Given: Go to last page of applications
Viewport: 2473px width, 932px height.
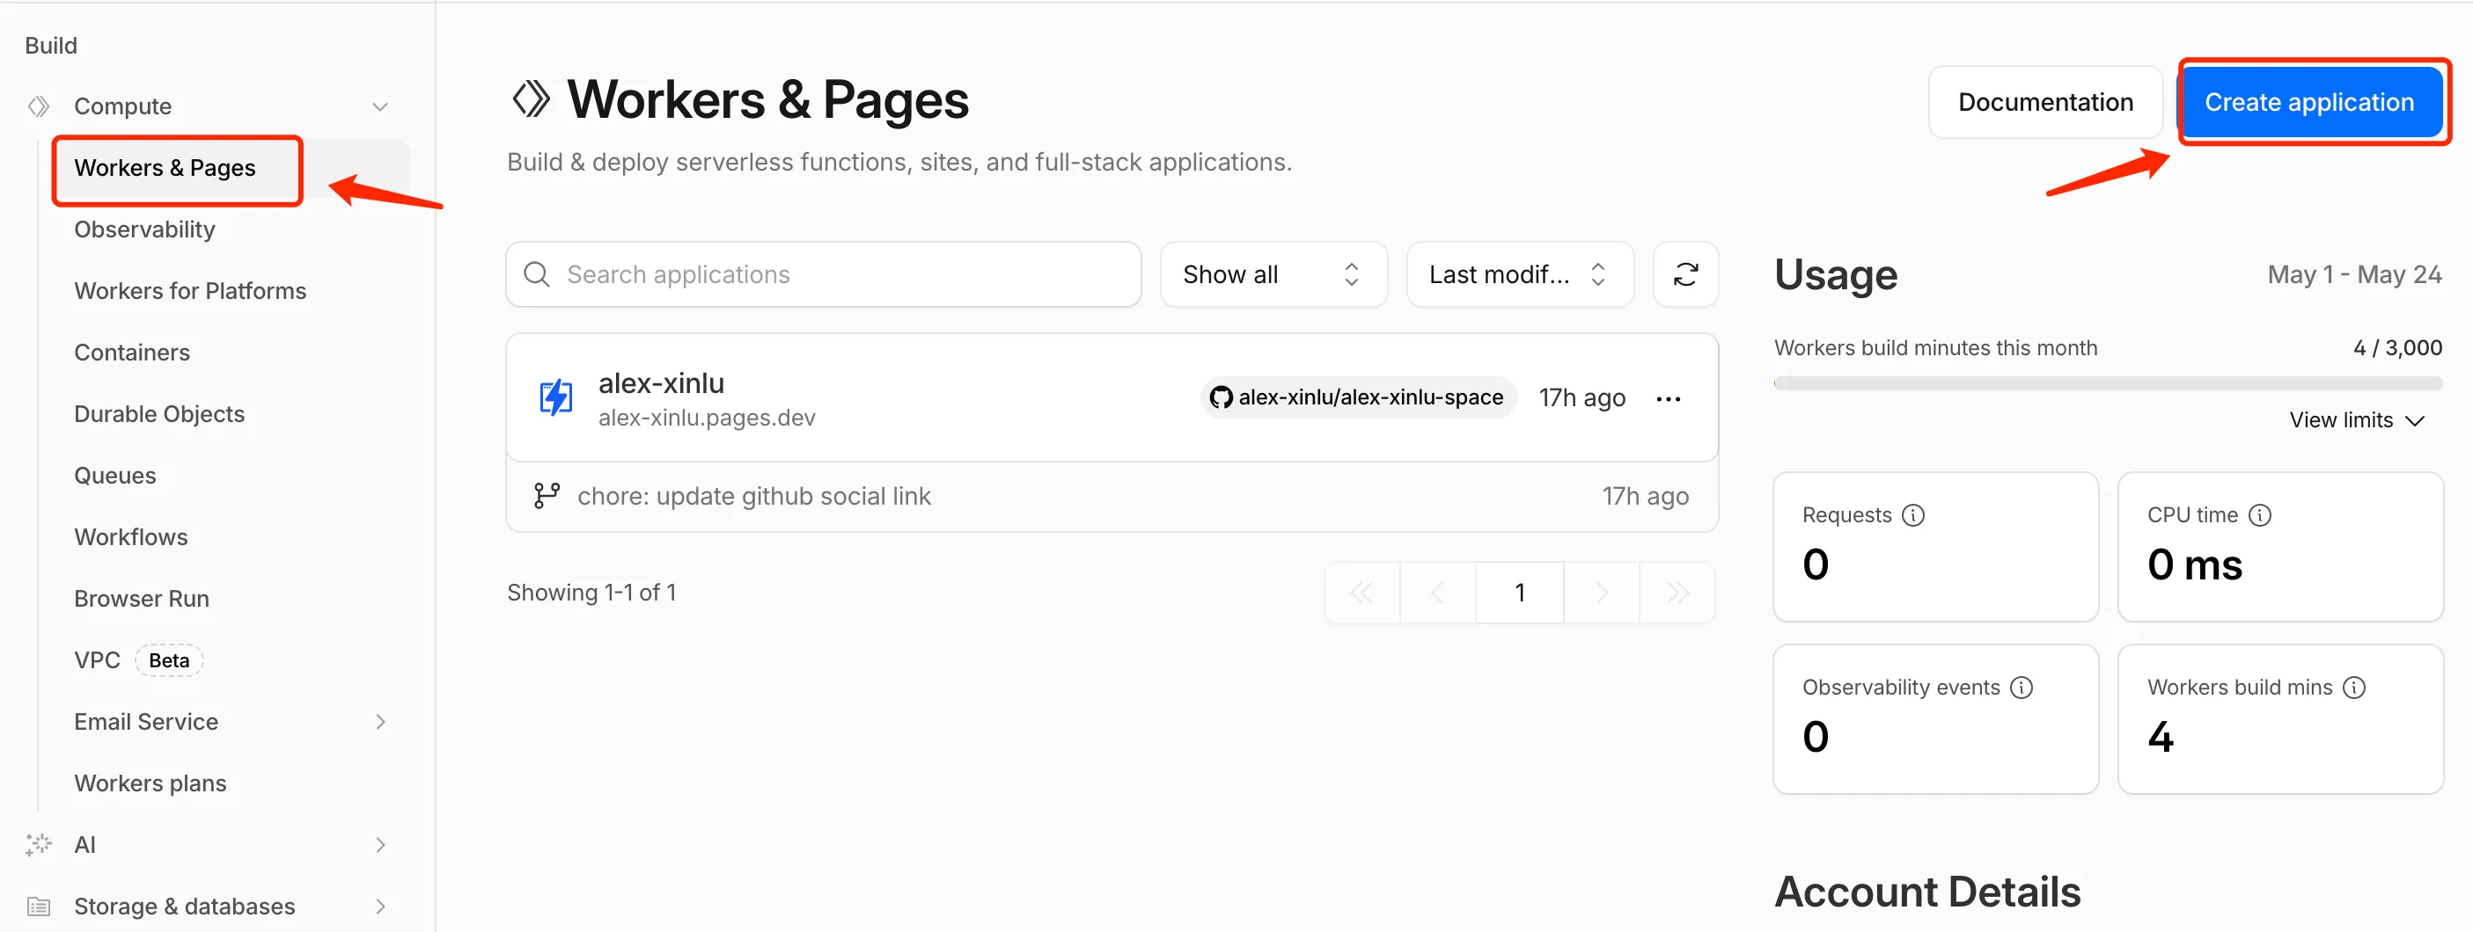Looking at the screenshot, I should pos(1677,593).
